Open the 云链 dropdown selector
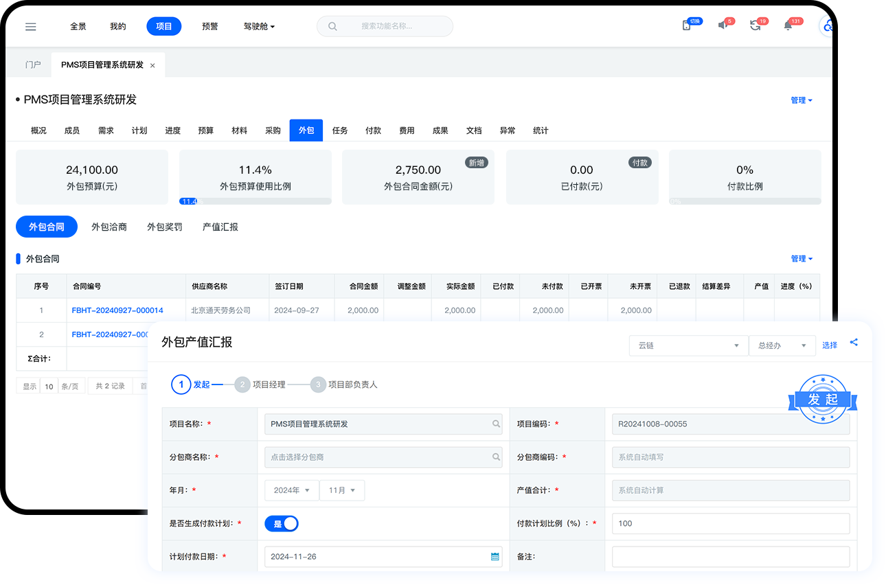This screenshot has width=886, height=585. [x=688, y=346]
